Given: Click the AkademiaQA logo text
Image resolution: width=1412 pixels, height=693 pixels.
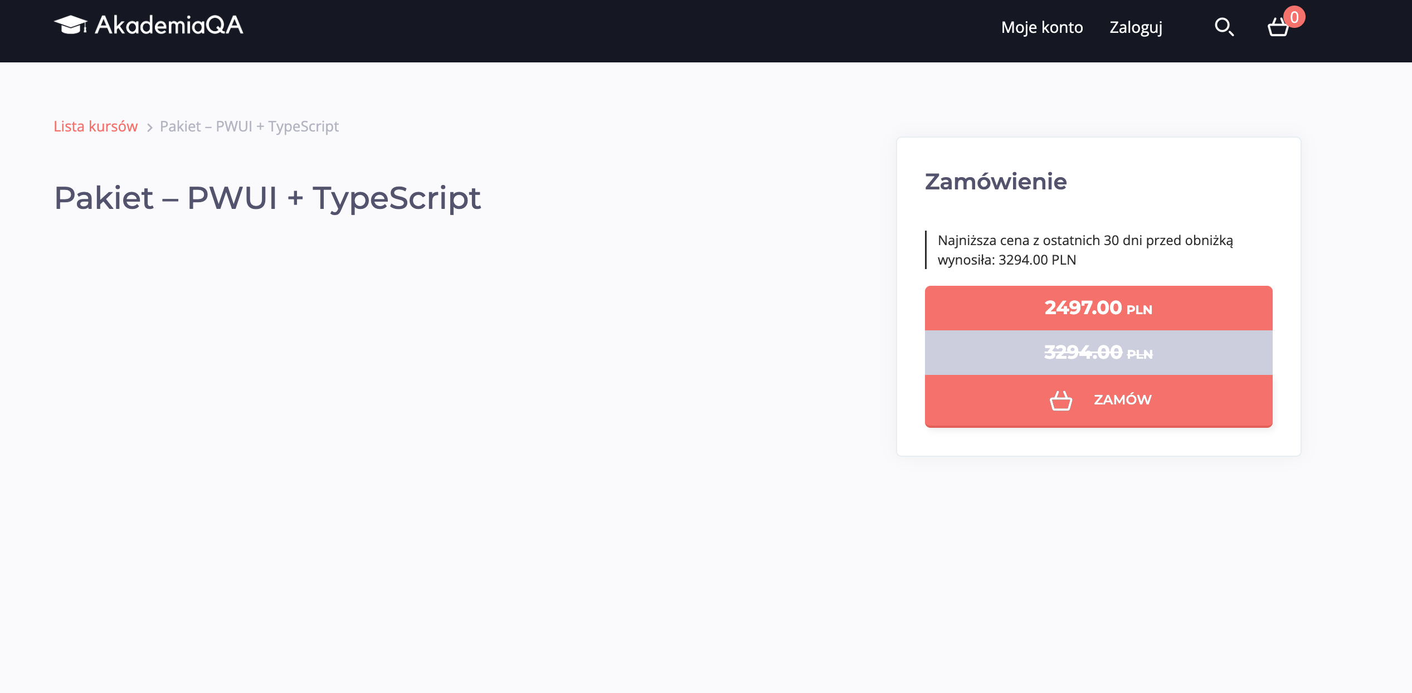Looking at the screenshot, I should (169, 25).
